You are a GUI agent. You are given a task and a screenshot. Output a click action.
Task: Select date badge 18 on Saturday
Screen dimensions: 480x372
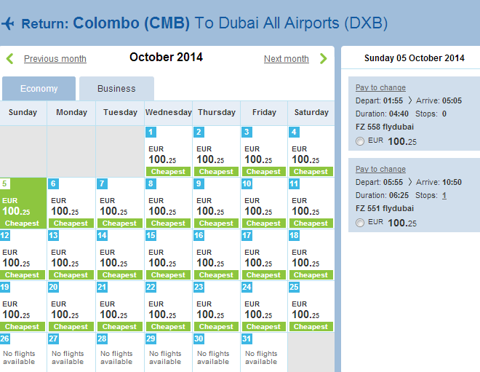294,235
